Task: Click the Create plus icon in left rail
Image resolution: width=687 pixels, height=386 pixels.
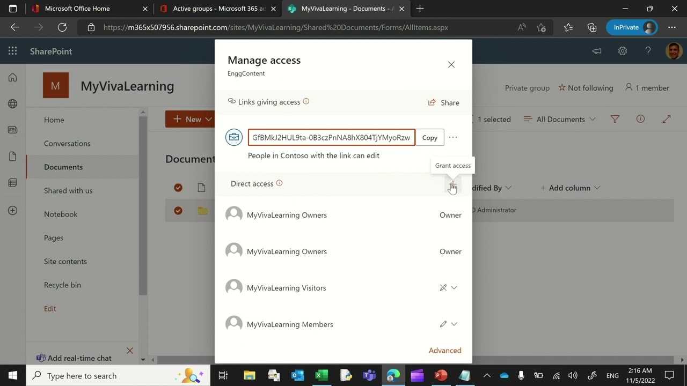Action: click(13, 210)
